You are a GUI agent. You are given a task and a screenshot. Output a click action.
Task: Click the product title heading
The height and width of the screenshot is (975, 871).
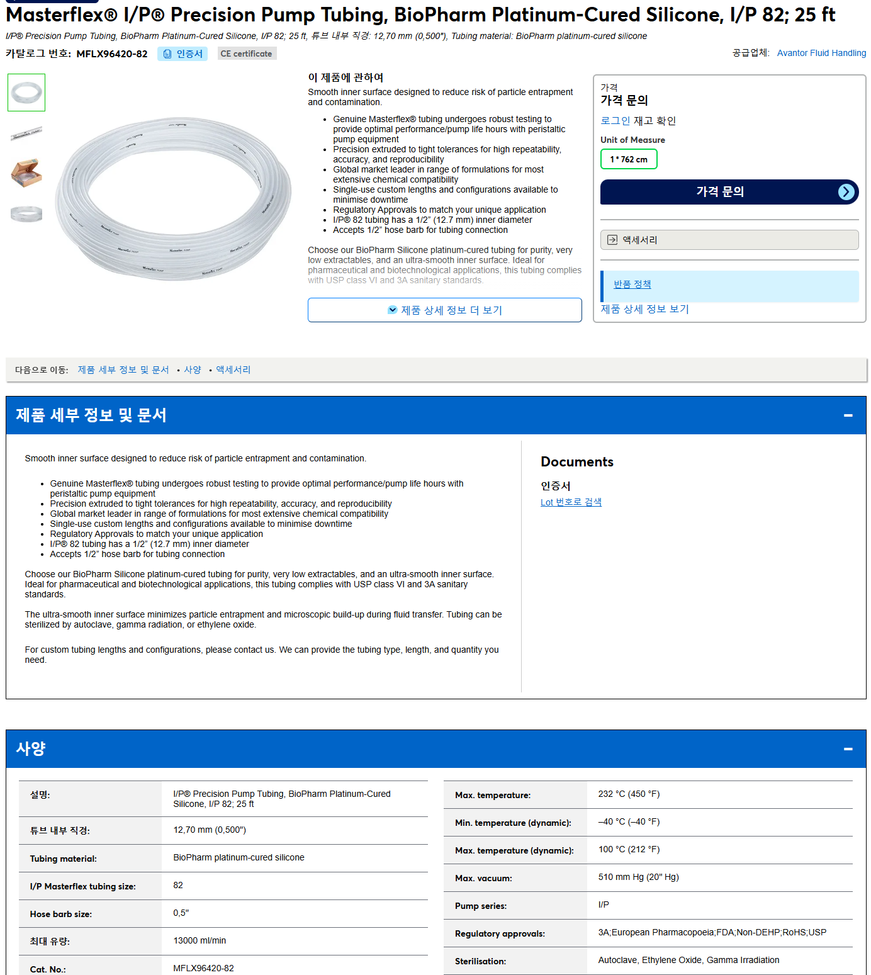pyautogui.click(x=420, y=15)
